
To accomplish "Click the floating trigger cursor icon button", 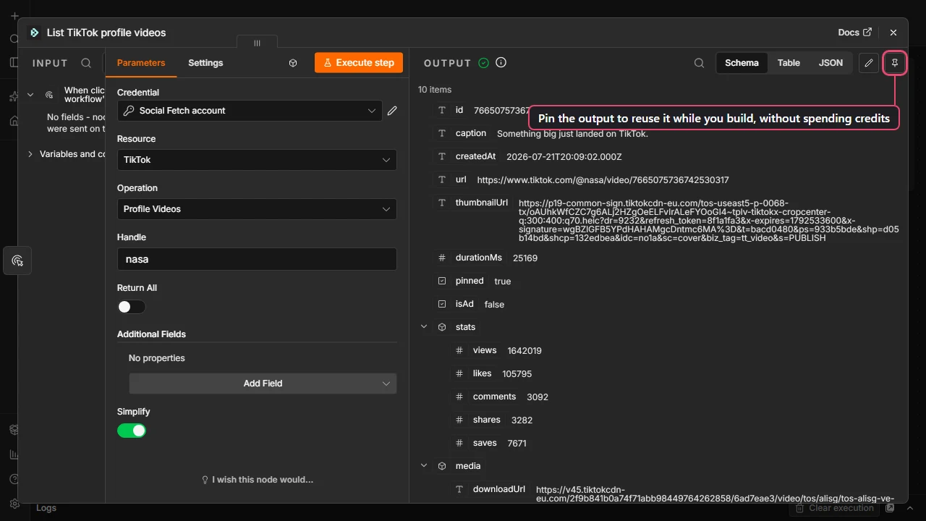I will 17,260.
